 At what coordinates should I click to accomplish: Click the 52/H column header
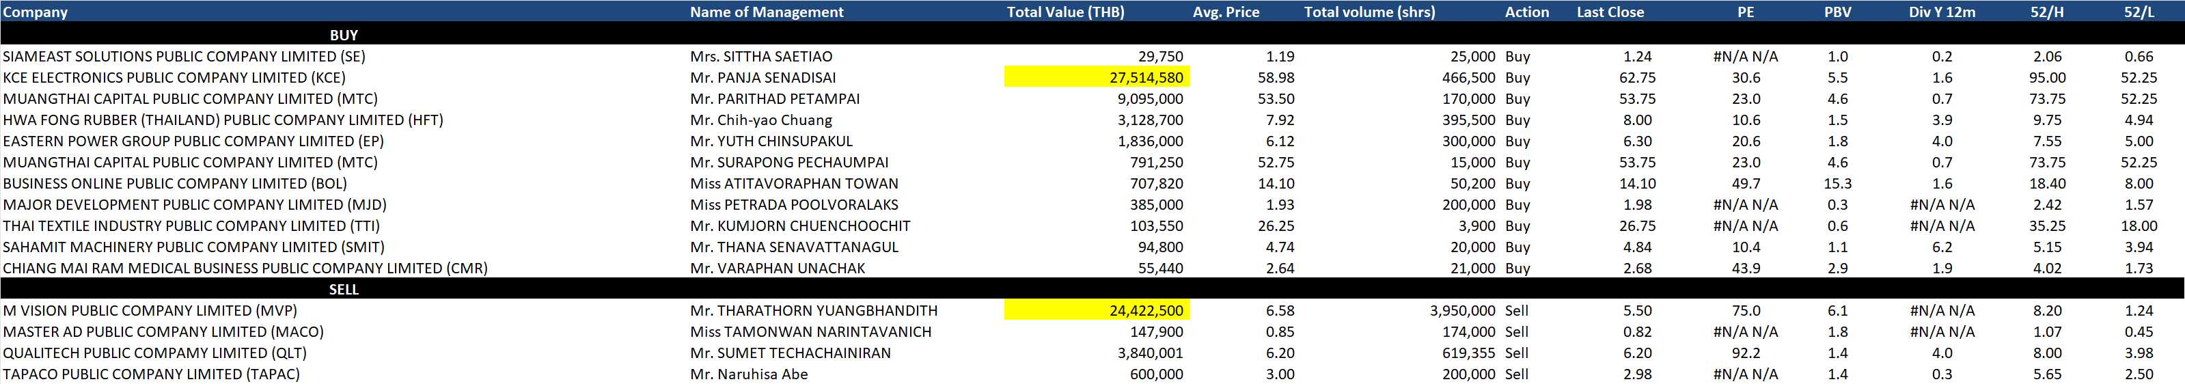pos(2047,12)
